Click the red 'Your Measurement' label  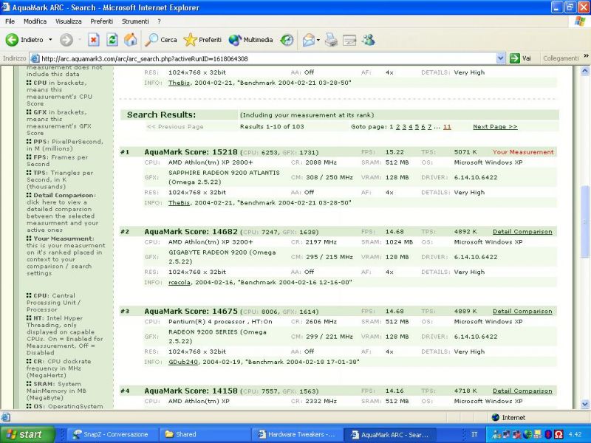[523, 152]
